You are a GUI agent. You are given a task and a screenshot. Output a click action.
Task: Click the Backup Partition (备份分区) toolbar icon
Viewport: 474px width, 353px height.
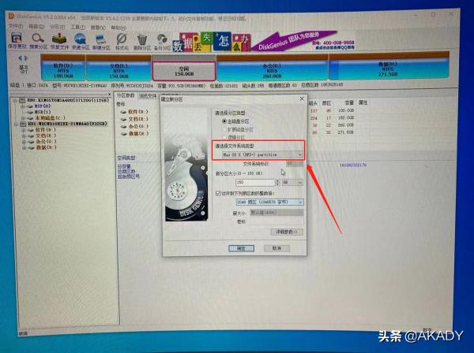coord(162,42)
